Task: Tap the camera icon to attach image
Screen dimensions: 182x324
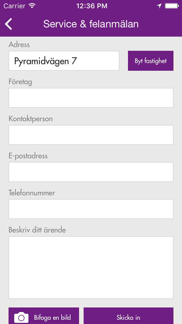Action: (x=21, y=317)
